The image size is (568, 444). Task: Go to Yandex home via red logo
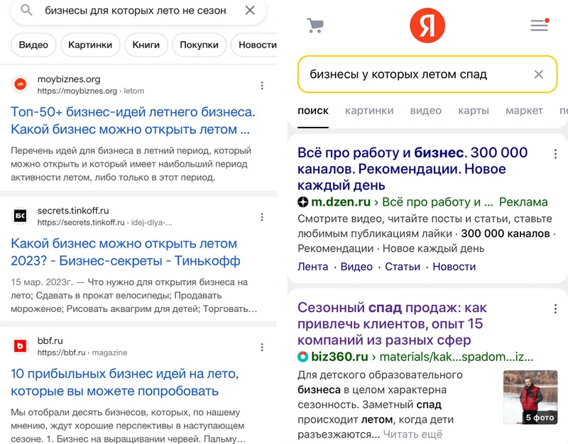pos(427,26)
